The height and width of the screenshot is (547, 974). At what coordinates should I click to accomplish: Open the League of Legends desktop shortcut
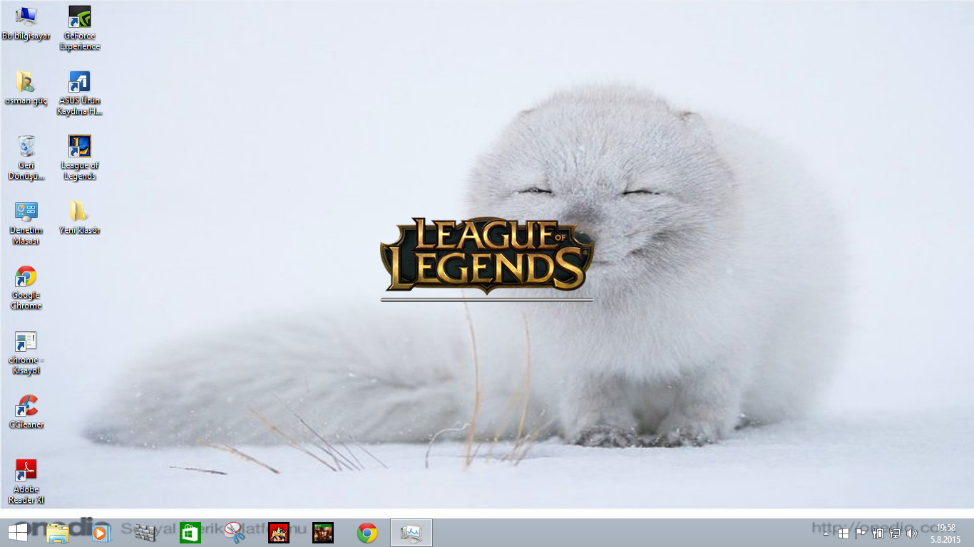tap(79, 147)
